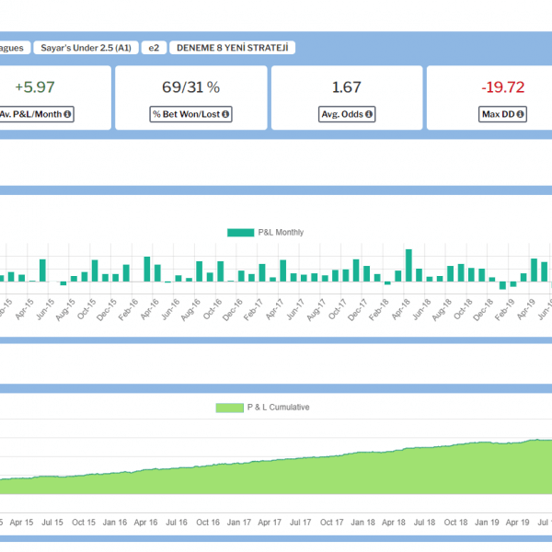This screenshot has width=552, height=552.
Task: Click the 1.67 average odds value
Action: pos(346,88)
